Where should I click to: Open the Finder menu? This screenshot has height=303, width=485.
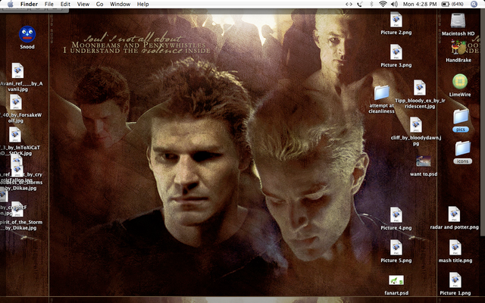29,4
